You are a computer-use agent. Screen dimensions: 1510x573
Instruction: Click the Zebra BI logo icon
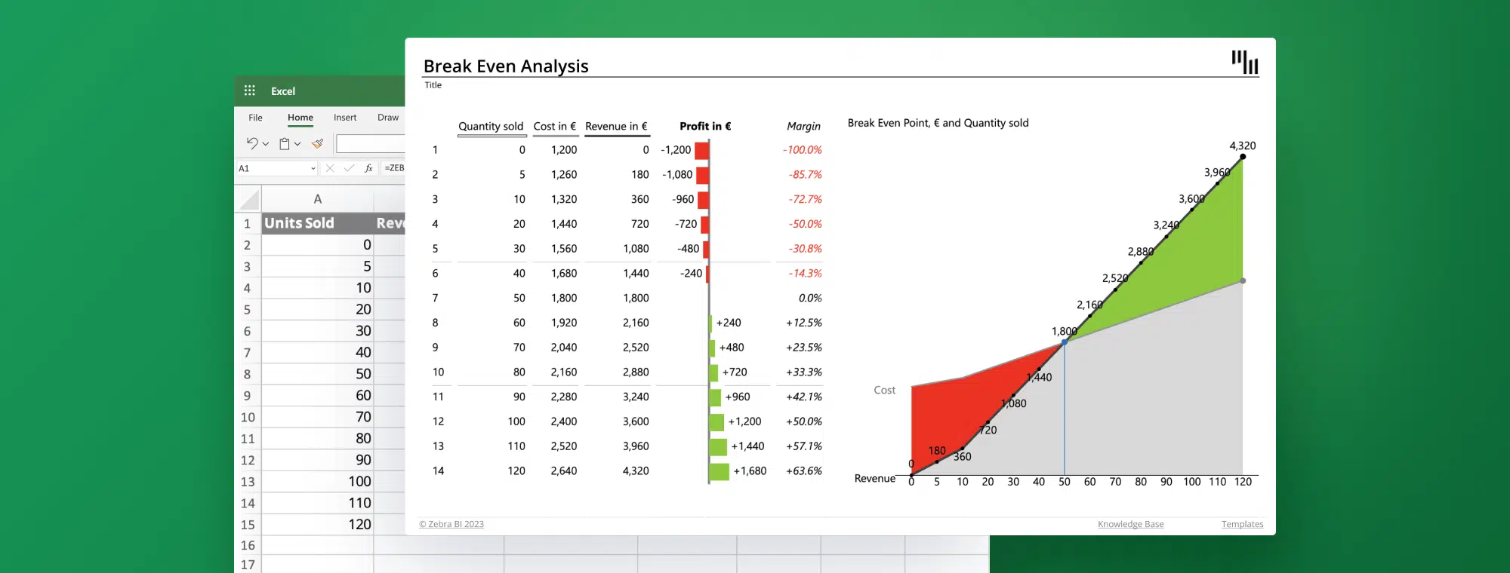pyautogui.click(x=1245, y=62)
